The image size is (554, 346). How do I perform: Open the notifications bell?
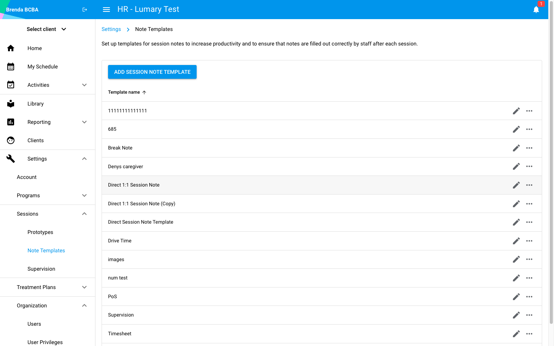[x=536, y=10]
